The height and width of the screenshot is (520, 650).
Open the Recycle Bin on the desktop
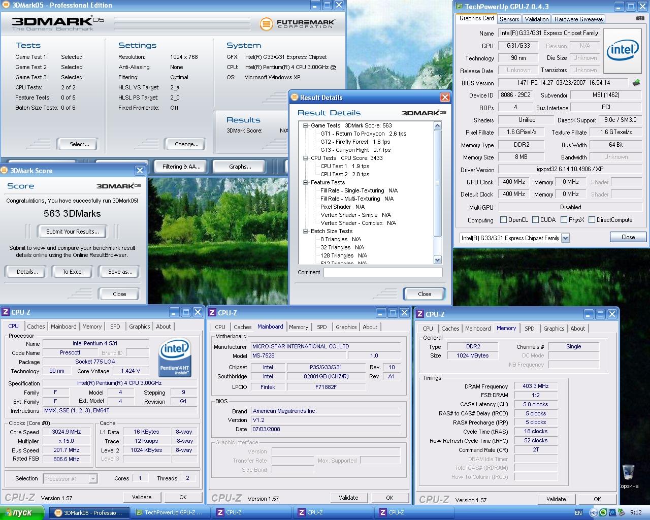click(628, 472)
